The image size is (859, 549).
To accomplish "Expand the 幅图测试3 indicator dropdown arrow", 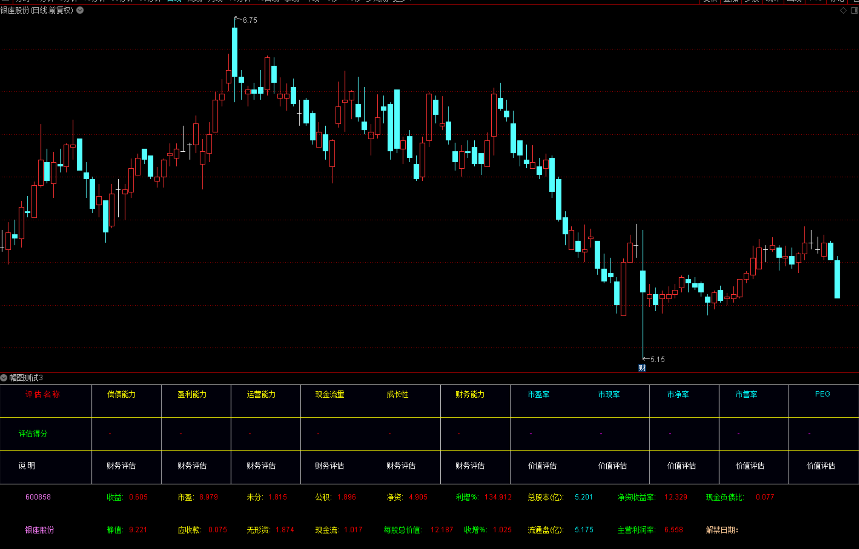I will [4, 378].
